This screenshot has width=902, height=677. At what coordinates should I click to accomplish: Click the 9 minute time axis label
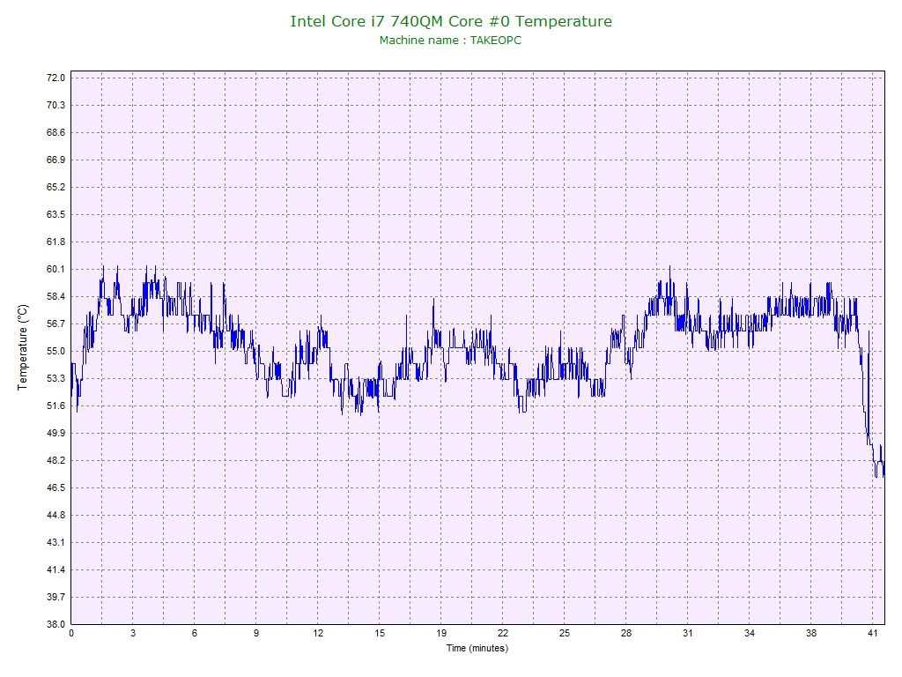tap(256, 633)
